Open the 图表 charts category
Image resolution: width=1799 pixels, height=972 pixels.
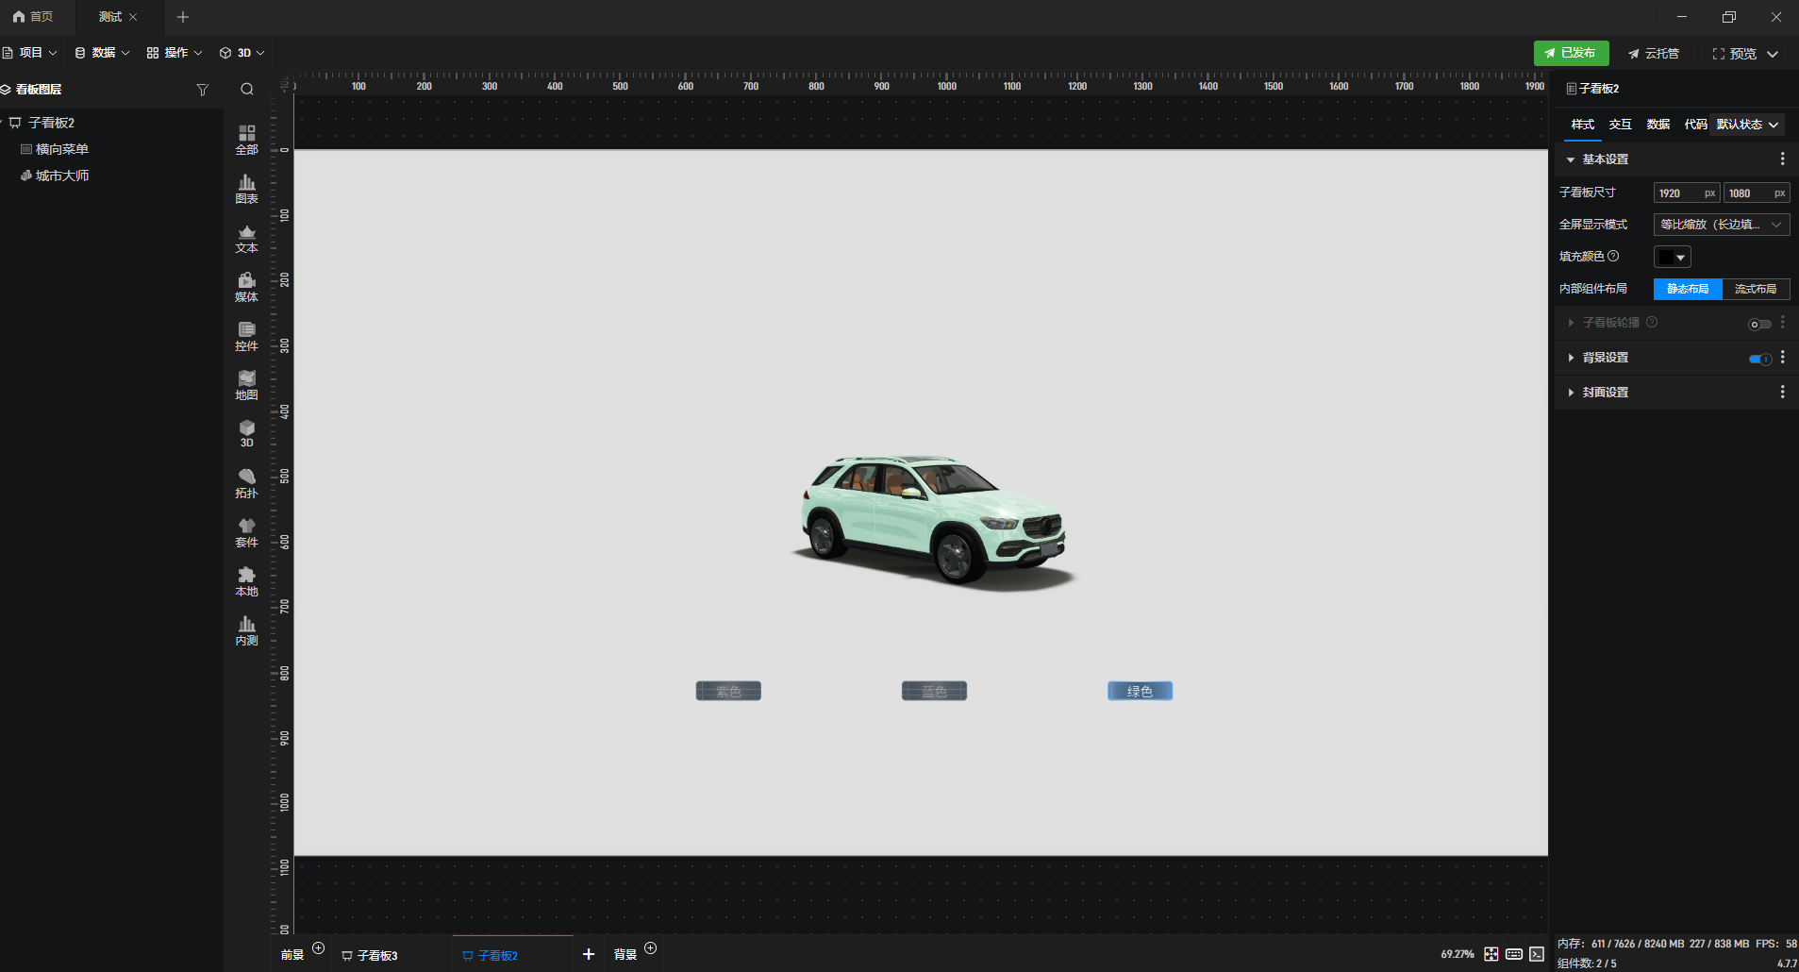click(246, 189)
